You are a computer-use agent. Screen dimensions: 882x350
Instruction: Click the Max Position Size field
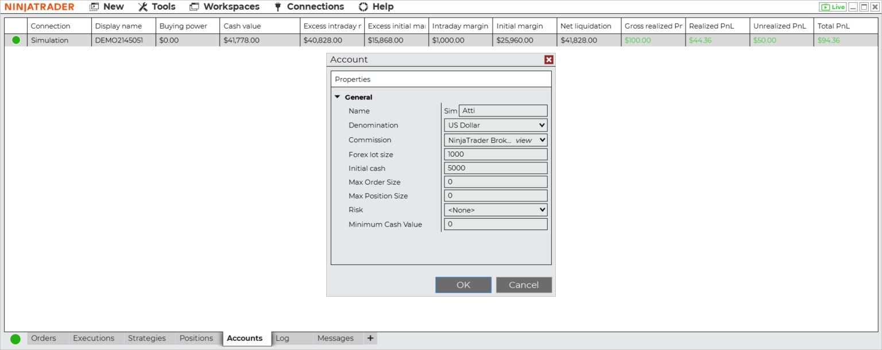(496, 196)
